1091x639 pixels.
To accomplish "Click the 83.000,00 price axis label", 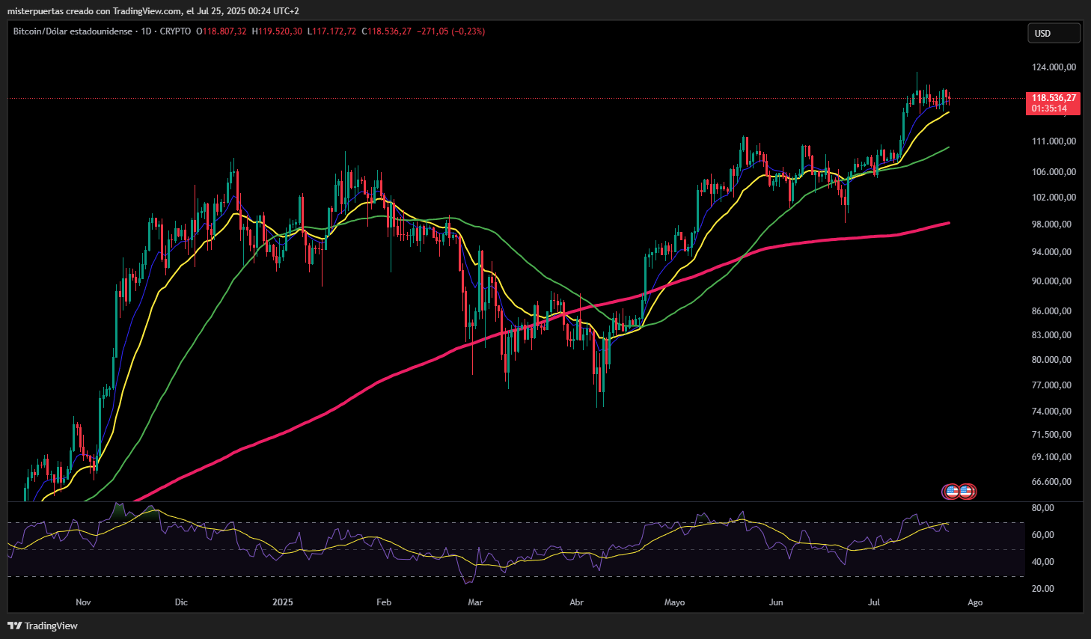I will [1051, 335].
